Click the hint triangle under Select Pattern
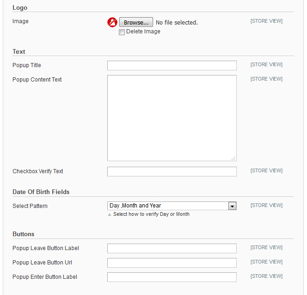The image size is (307, 295). coord(110,214)
